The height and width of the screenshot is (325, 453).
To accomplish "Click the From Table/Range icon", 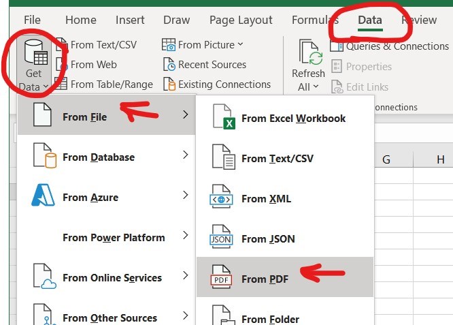I will click(61, 84).
